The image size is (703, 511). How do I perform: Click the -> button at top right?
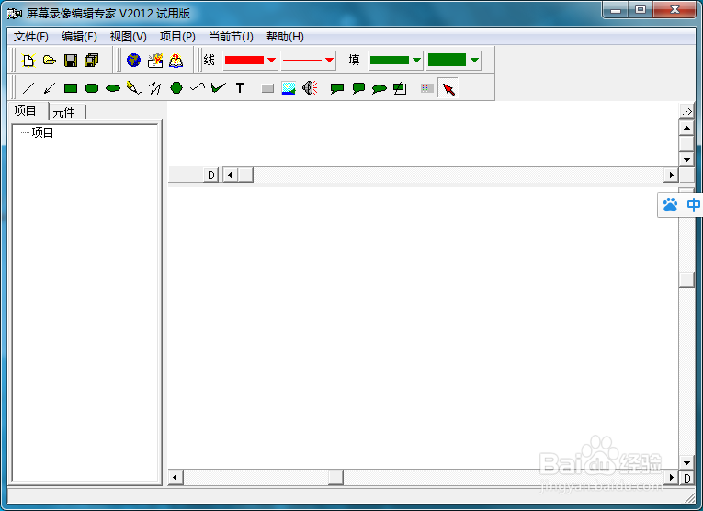[x=686, y=111]
